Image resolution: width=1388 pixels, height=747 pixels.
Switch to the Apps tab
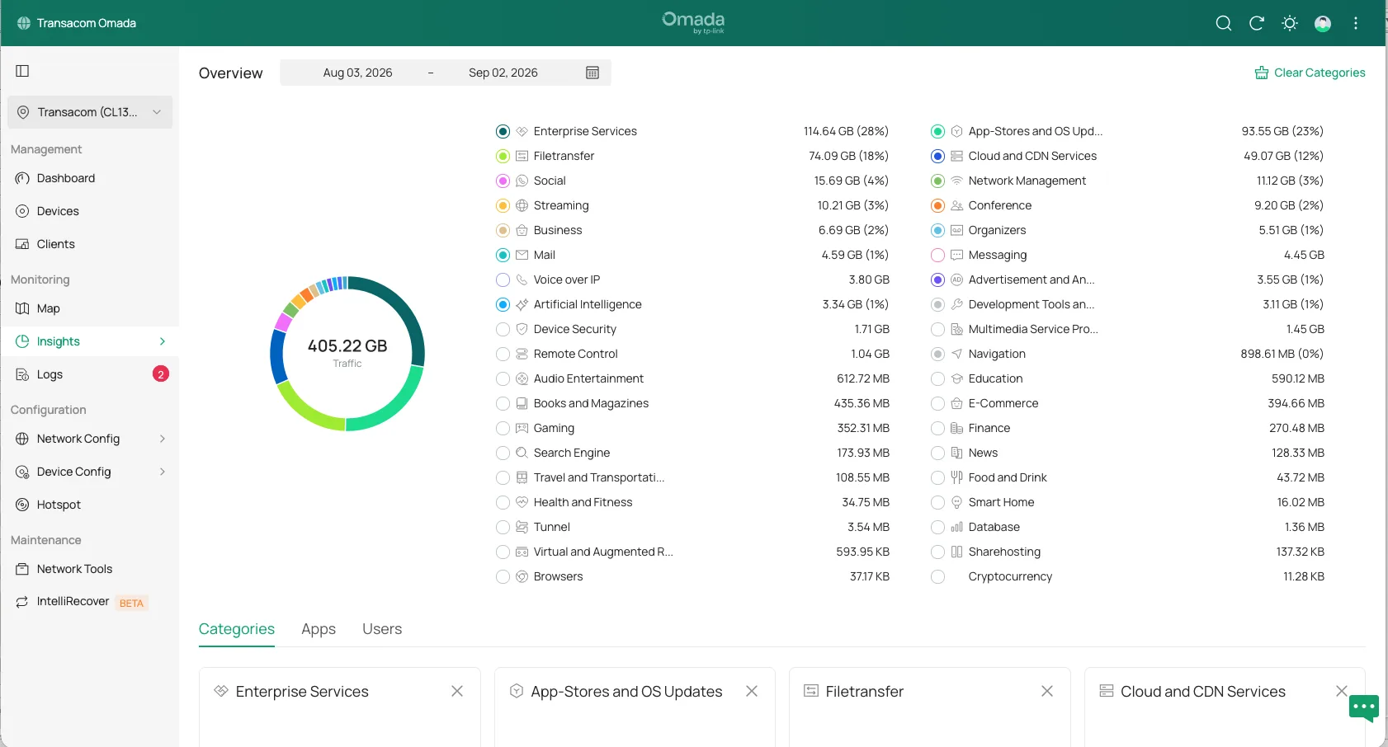tap(319, 629)
